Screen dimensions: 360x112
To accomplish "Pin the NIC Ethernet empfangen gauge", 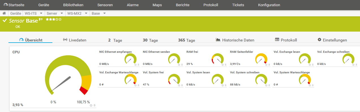I will (138, 65).
